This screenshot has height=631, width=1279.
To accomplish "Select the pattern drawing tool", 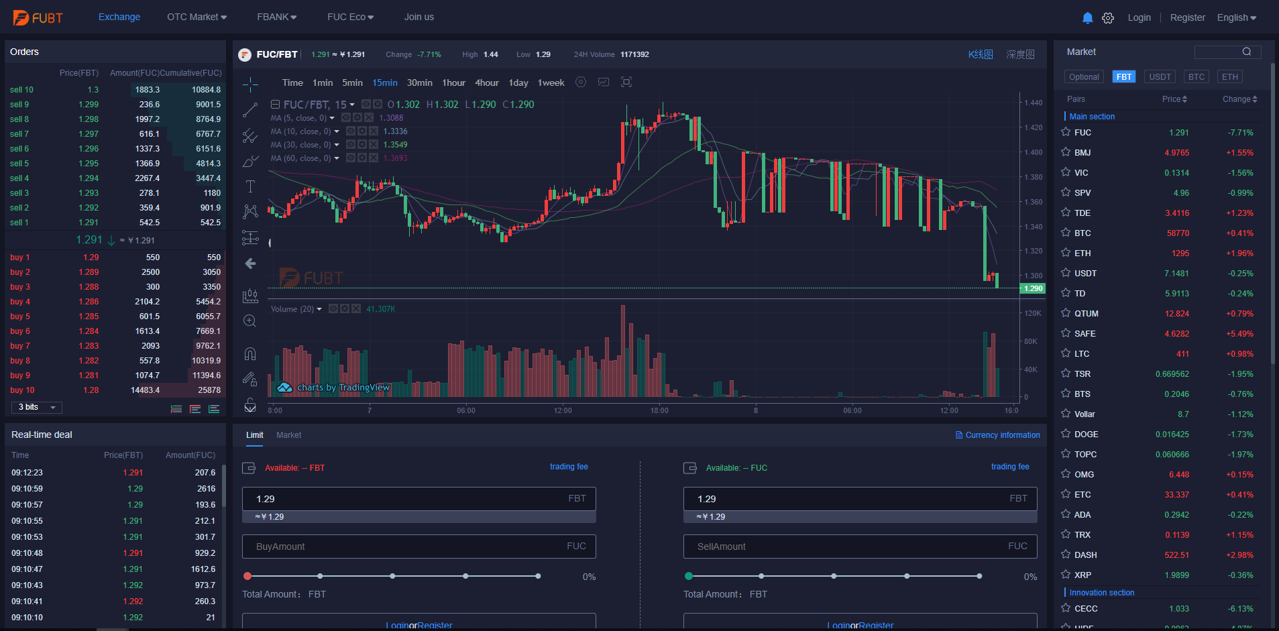I will coord(250,212).
